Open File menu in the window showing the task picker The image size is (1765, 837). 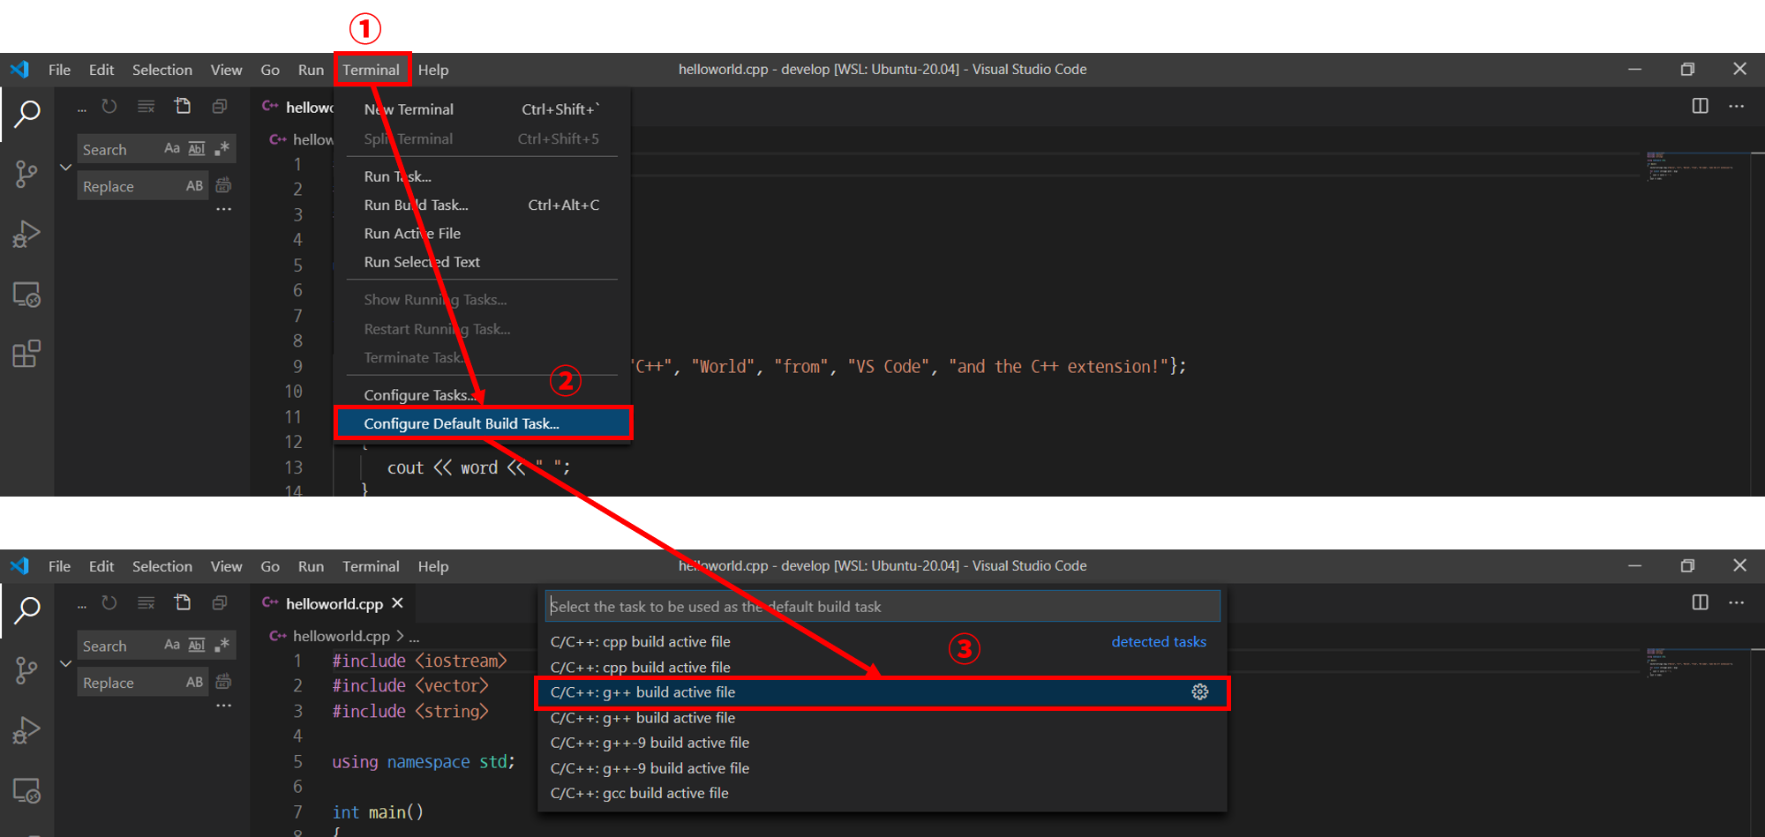pyautogui.click(x=60, y=566)
